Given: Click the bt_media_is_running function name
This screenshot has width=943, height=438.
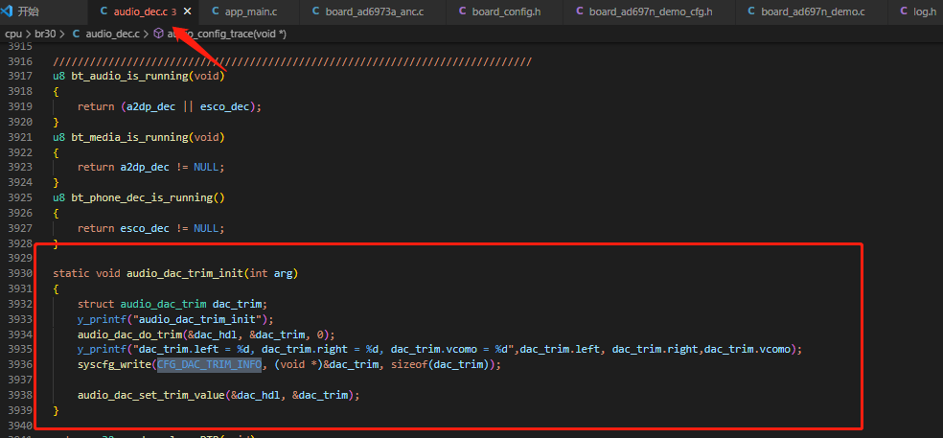Looking at the screenshot, I should click(x=130, y=137).
